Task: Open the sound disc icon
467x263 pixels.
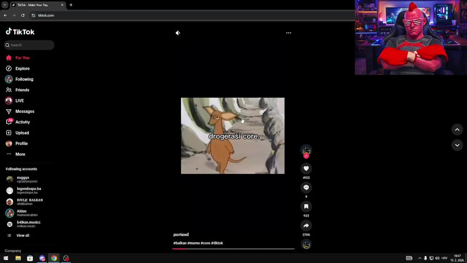Action: point(306,244)
